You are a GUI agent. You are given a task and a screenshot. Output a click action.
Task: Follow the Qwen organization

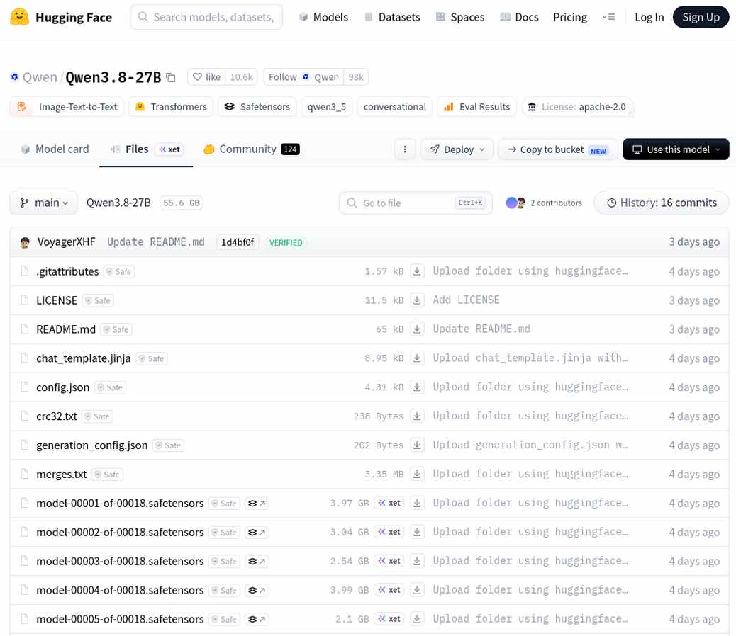[303, 77]
